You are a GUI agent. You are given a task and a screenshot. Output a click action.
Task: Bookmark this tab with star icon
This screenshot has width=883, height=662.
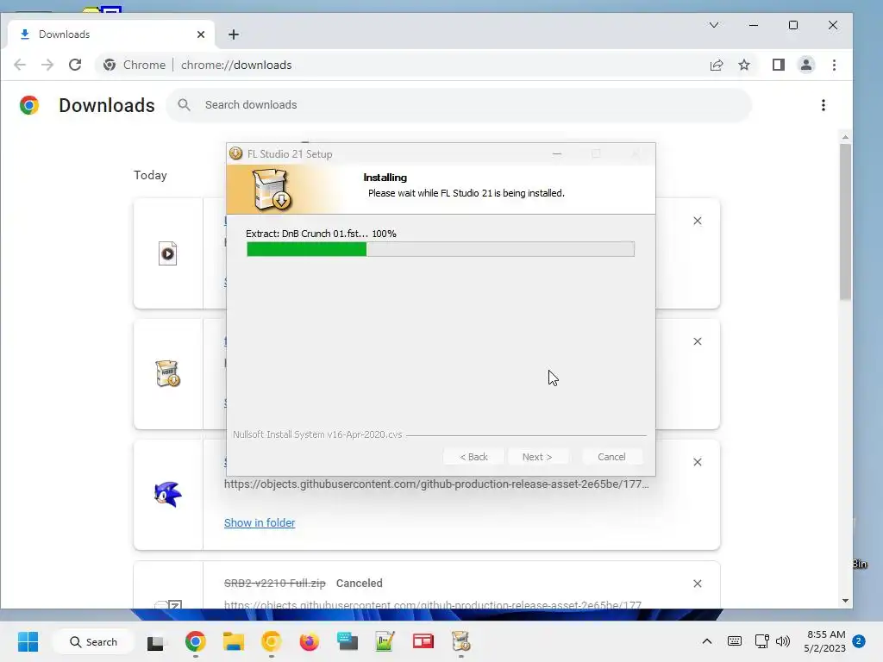(x=744, y=65)
